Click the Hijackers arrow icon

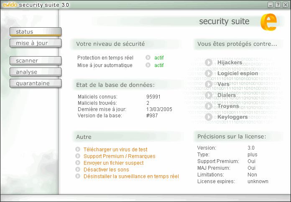pyautogui.click(x=209, y=62)
